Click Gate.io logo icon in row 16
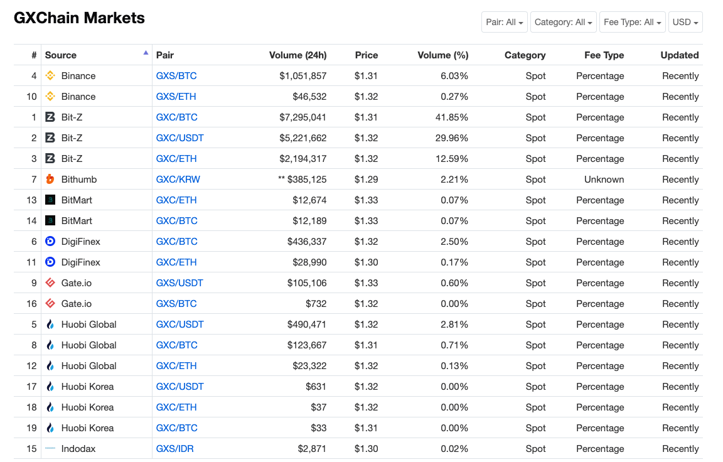Screen dimensions: 723x462 click(x=50, y=303)
